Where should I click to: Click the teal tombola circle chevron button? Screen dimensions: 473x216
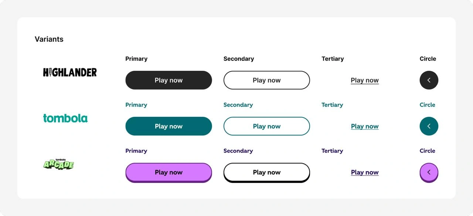click(x=429, y=126)
